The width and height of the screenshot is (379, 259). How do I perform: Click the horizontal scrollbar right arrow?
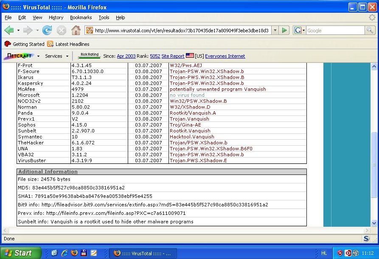(x=367, y=230)
